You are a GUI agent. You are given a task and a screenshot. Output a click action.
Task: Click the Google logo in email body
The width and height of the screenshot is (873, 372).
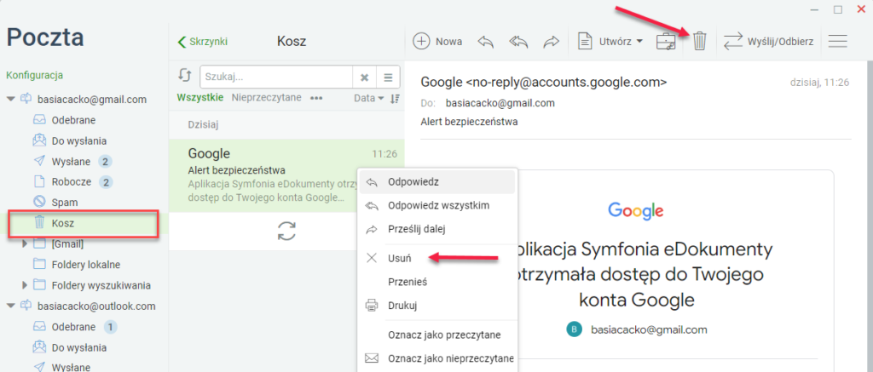coord(635,211)
